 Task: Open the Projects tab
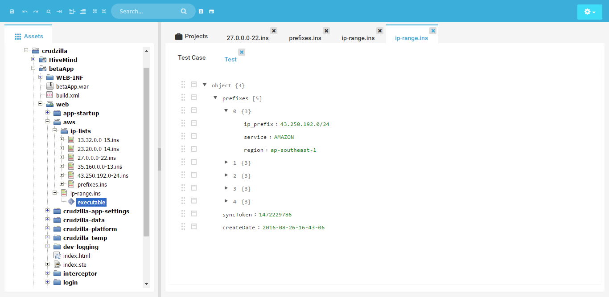191,37
